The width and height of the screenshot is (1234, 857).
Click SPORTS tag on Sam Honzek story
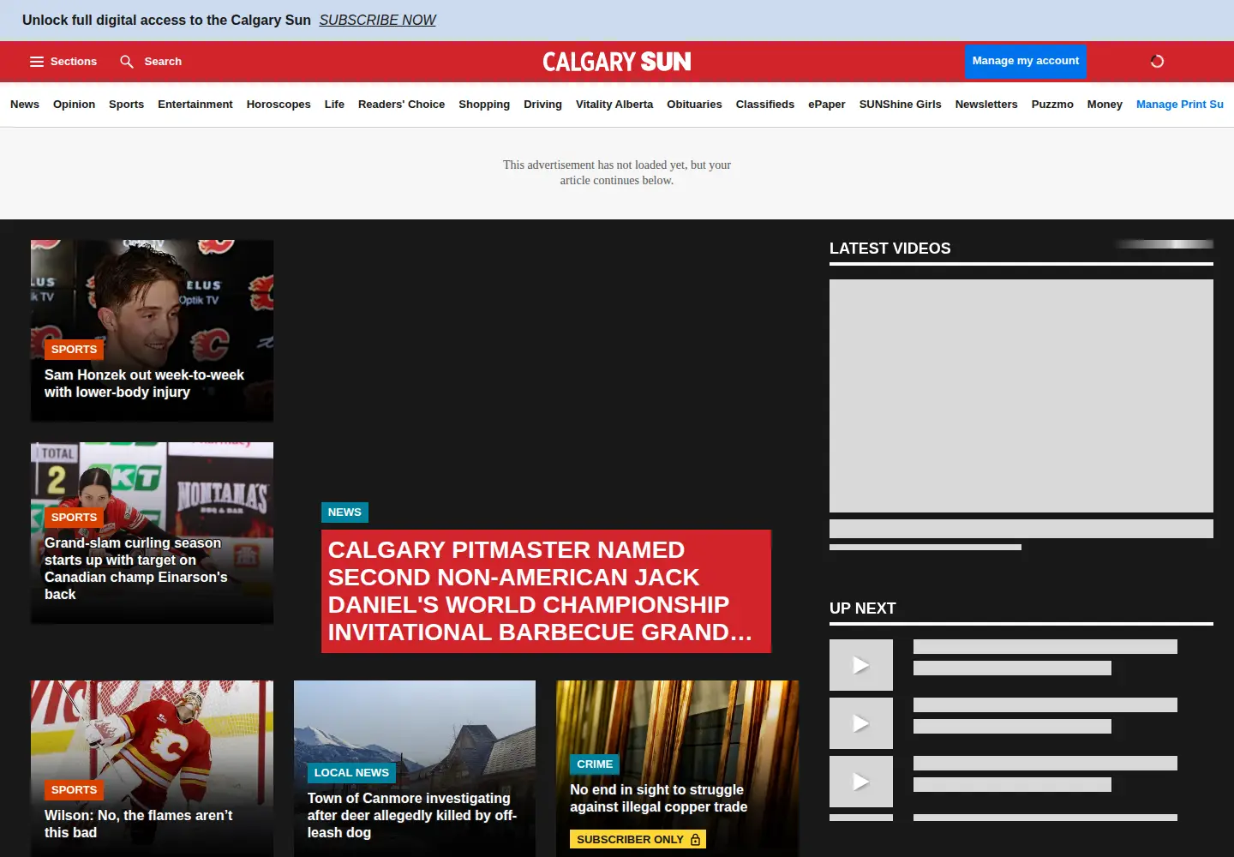(74, 350)
